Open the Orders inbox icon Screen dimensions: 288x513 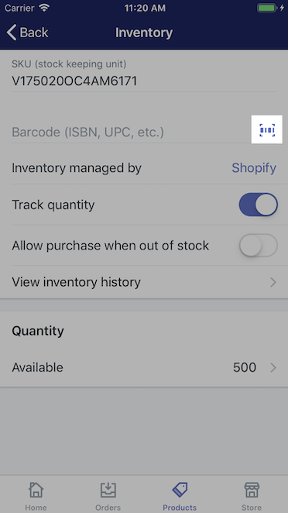coord(108,490)
